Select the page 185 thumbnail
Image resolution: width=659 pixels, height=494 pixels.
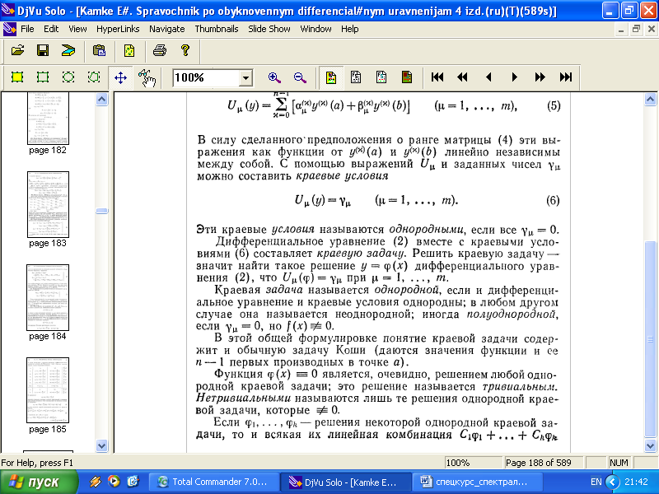(x=48, y=390)
